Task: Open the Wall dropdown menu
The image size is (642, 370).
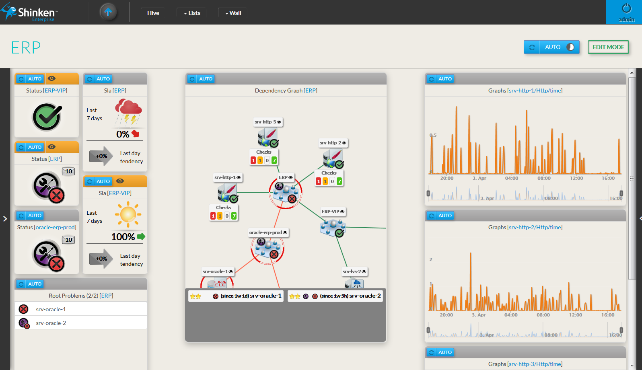Action: 233,13
